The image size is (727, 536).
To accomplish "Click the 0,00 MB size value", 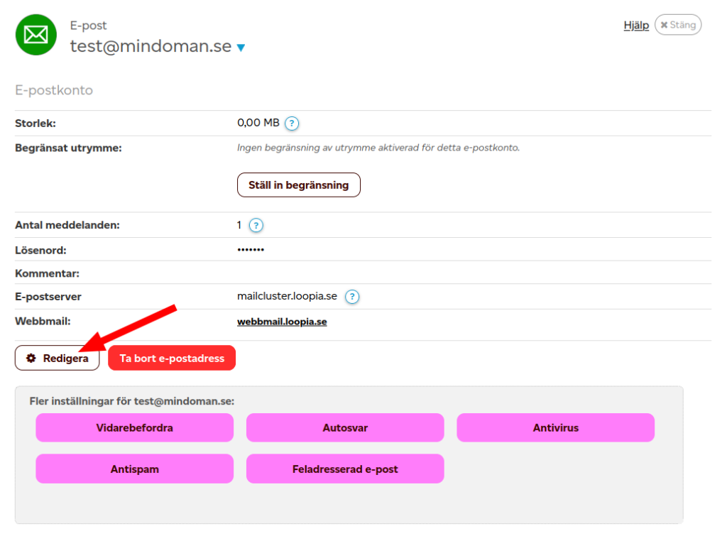I will 258,123.
